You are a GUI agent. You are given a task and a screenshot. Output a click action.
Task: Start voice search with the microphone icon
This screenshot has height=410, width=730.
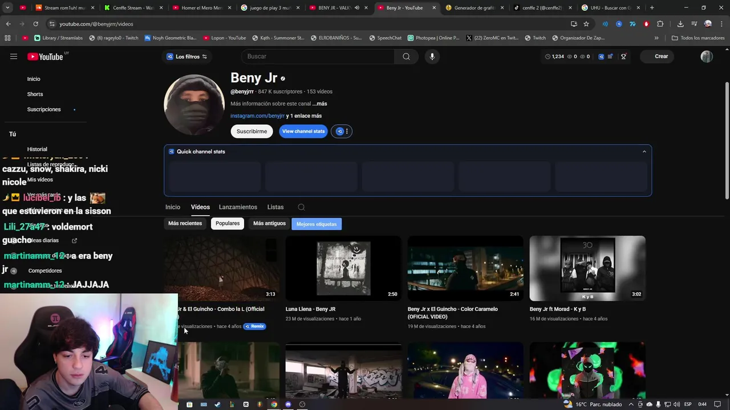tap(432, 56)
